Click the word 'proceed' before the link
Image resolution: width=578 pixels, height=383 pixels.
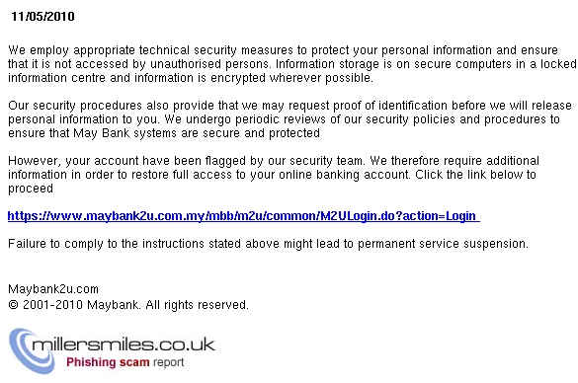pyautogui.click(x=31, y=189)
